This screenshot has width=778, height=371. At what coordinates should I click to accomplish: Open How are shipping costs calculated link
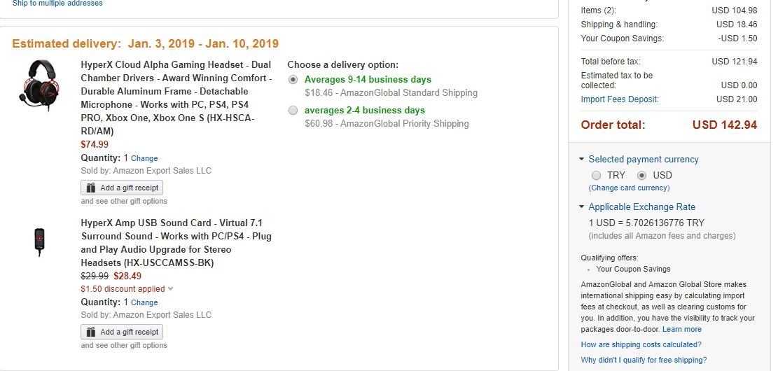pyautogui.click(x=641, y=344)
